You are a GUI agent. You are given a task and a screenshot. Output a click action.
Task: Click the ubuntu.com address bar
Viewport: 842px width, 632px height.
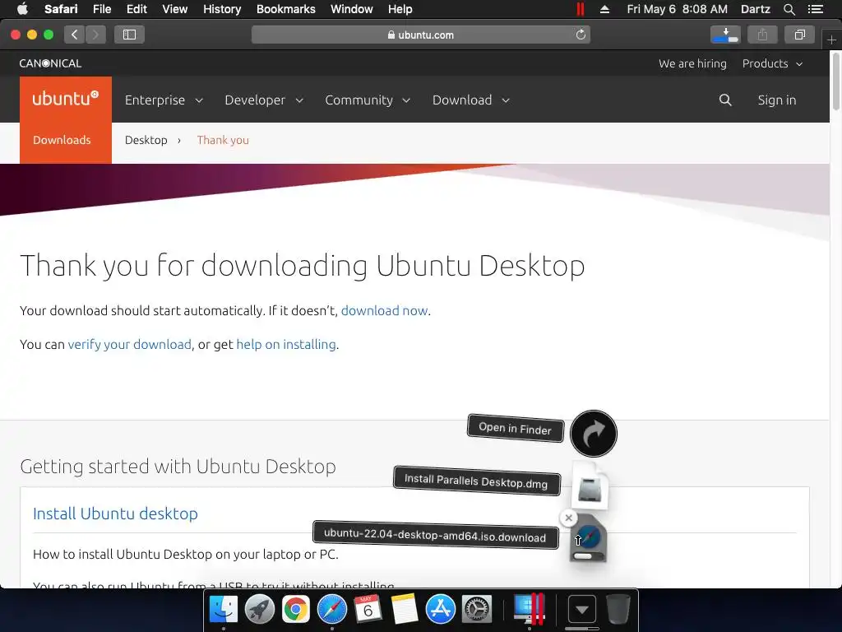pyautogui.click(x=420, y=35)
